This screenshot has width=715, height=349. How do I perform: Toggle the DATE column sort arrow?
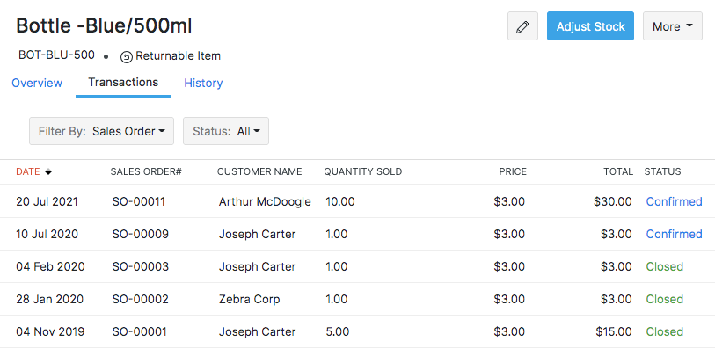(47, 172)
